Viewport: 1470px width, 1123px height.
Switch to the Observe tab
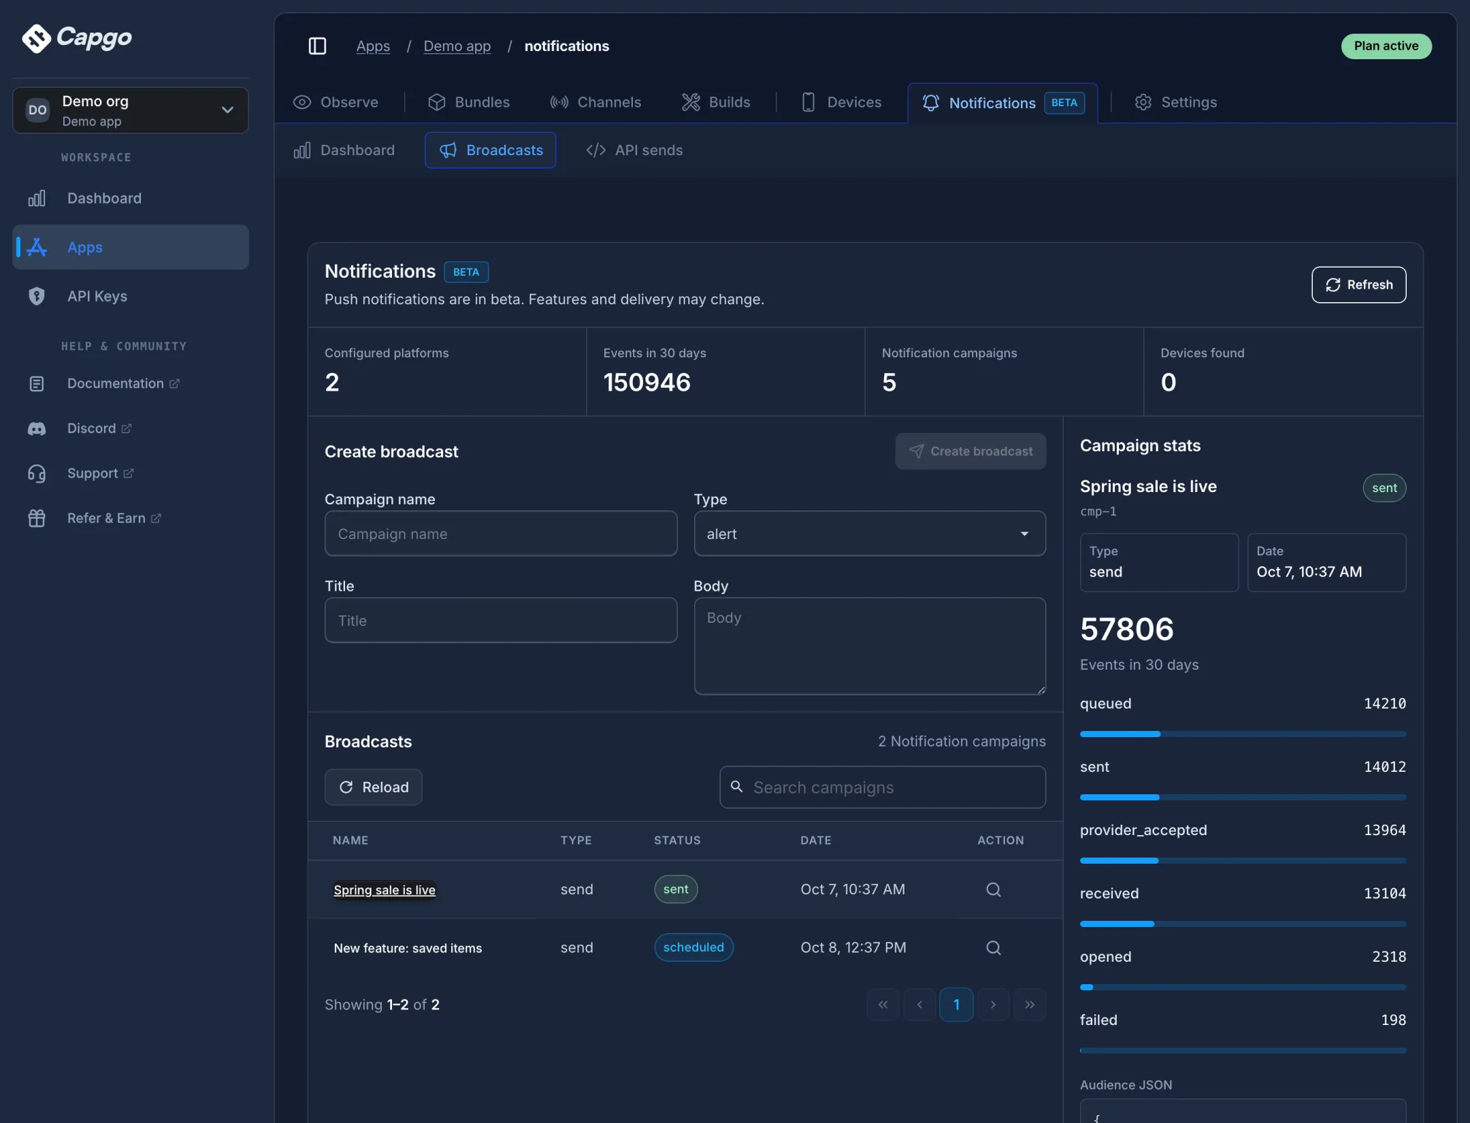(x=336, y=102)
